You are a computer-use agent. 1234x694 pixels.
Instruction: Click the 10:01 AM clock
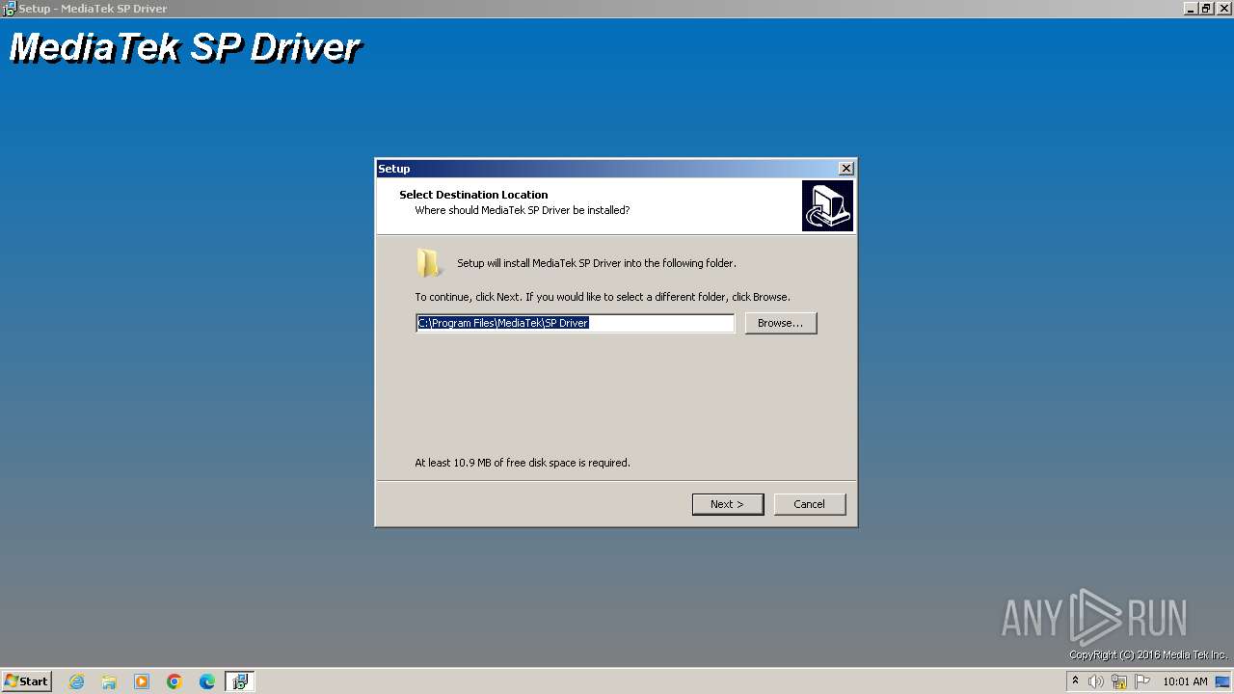click(1185, 681)
